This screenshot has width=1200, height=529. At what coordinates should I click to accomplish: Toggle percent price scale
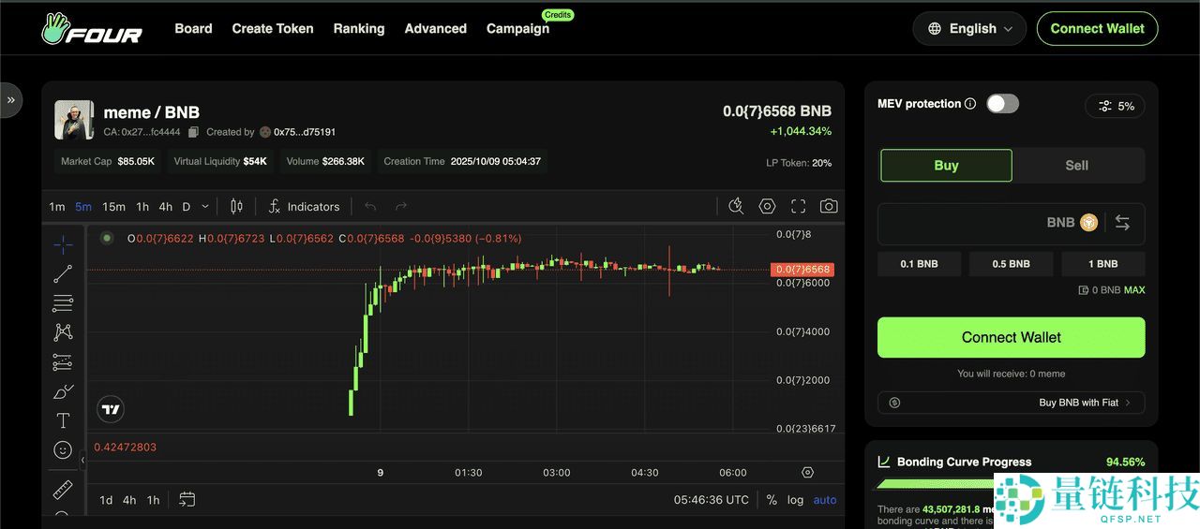pos(772,500)
